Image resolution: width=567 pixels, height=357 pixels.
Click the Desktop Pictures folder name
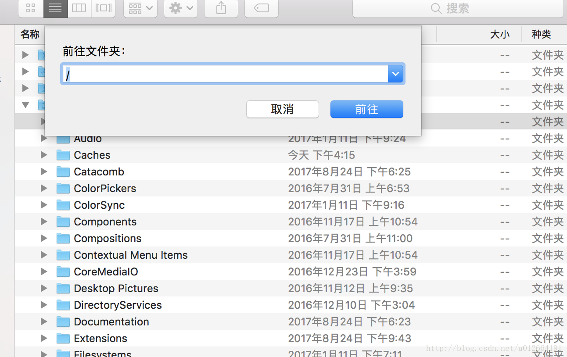[116, 288]
